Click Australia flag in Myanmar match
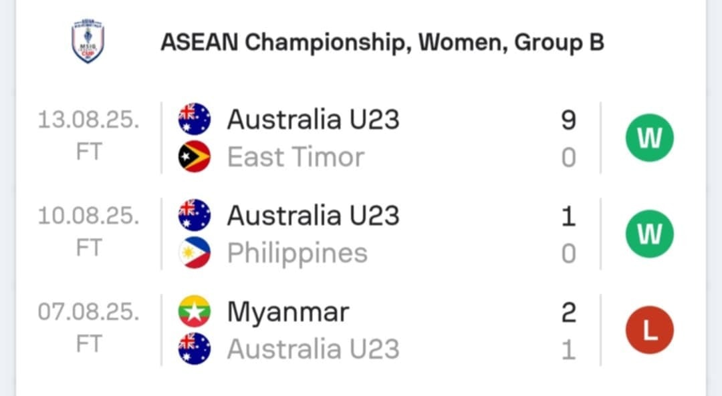The height and width of the screenshot is (396, 722). 195,349
